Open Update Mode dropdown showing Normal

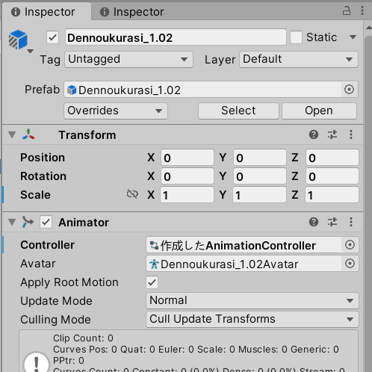coord(252,300)
